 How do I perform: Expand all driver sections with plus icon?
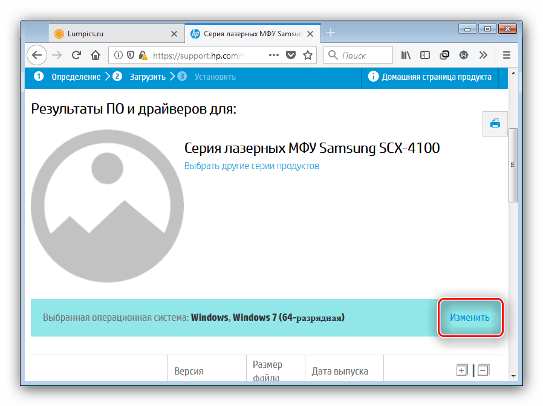[462, 370]
